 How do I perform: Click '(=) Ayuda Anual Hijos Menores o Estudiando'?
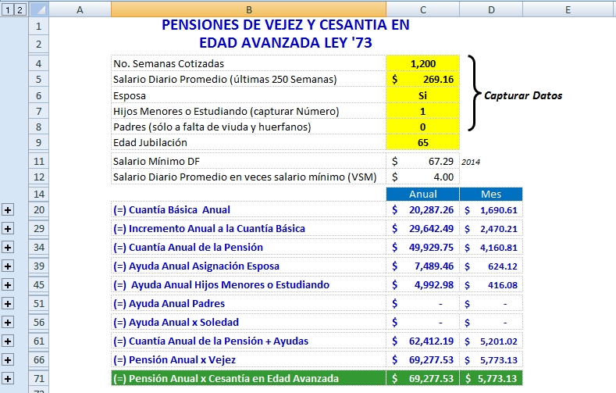221,285
